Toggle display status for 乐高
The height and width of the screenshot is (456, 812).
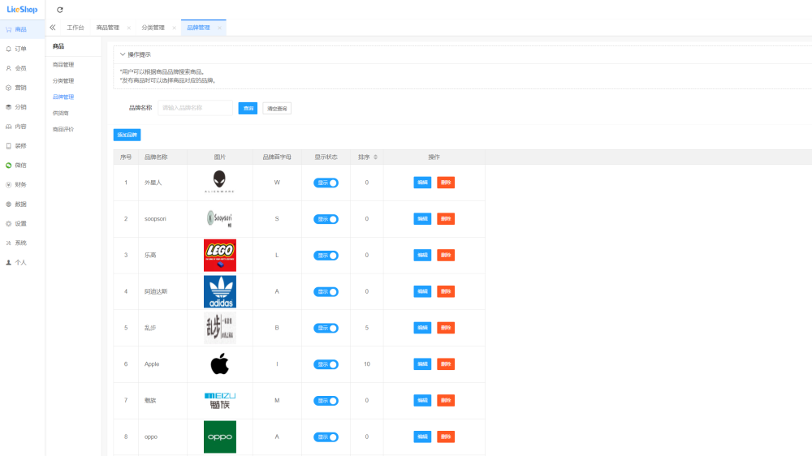coord(326,256)
